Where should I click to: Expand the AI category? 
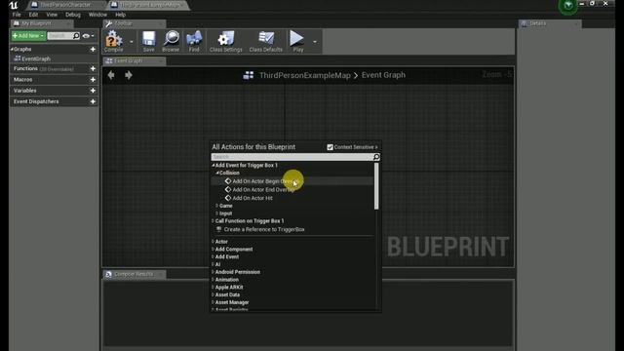tap(213, 264)
